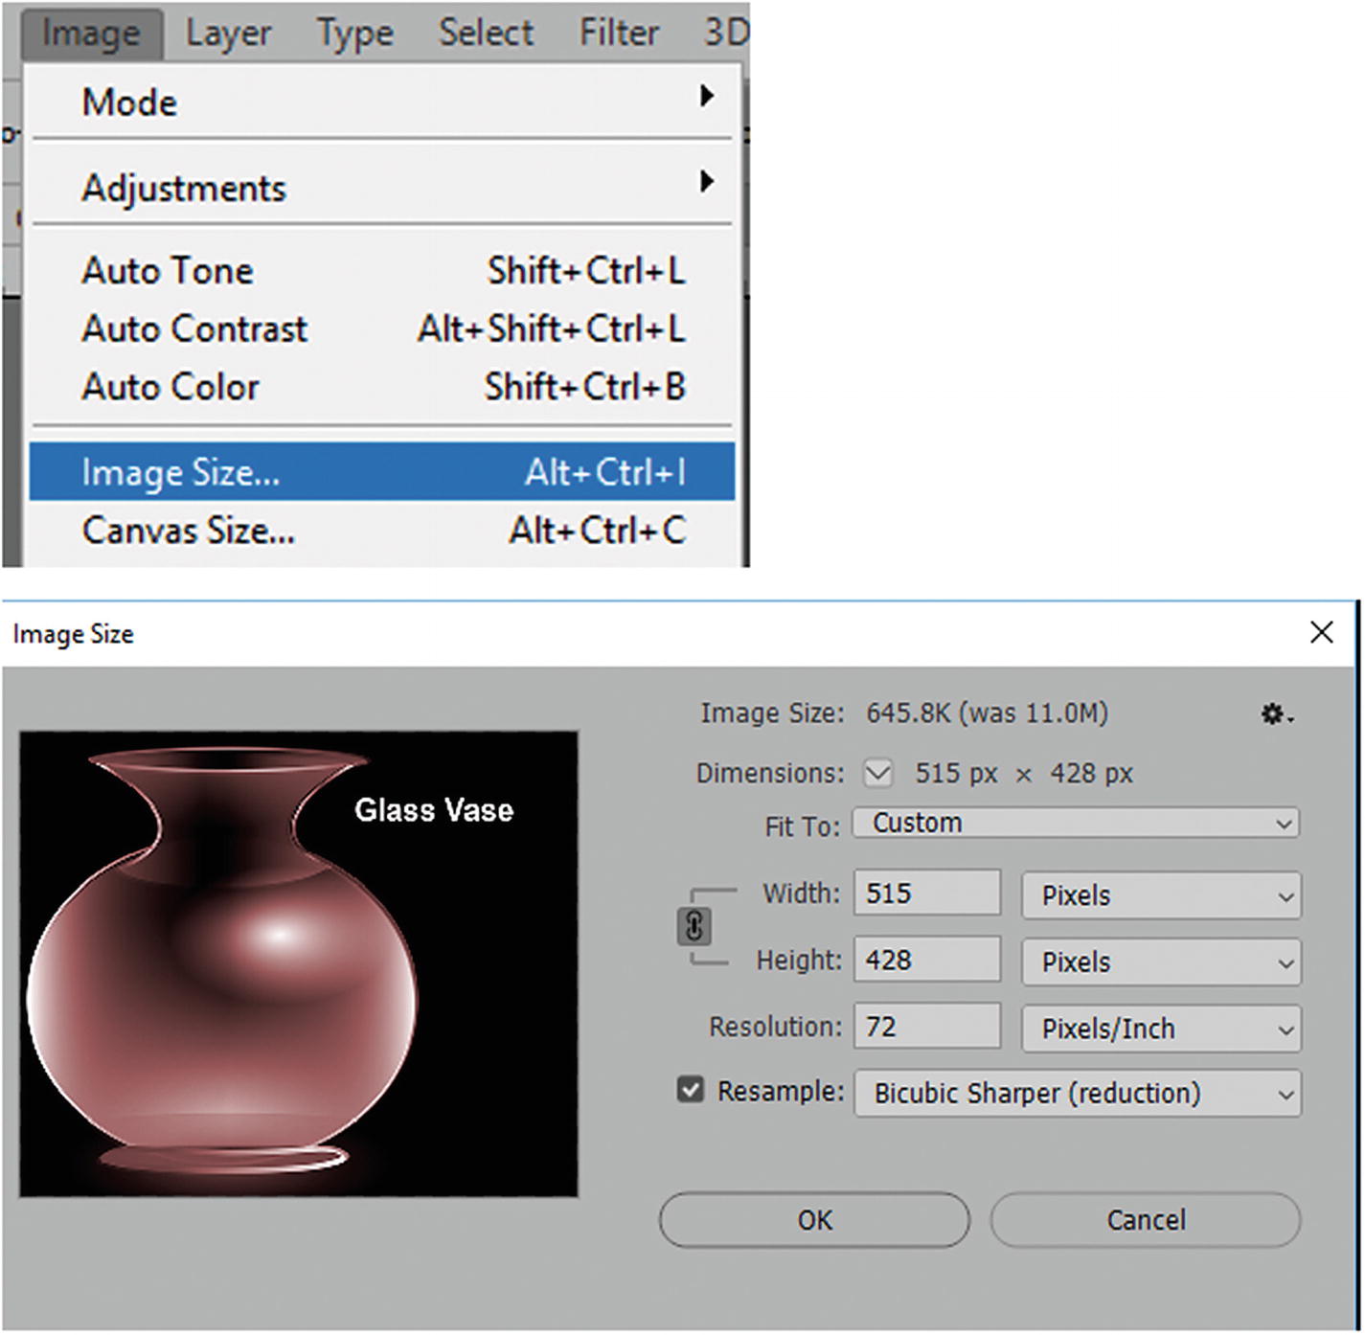The width and height of the screenshot is (1365, 1335).
Task: Select the Width input field showing 515
Action: (925, 892)
